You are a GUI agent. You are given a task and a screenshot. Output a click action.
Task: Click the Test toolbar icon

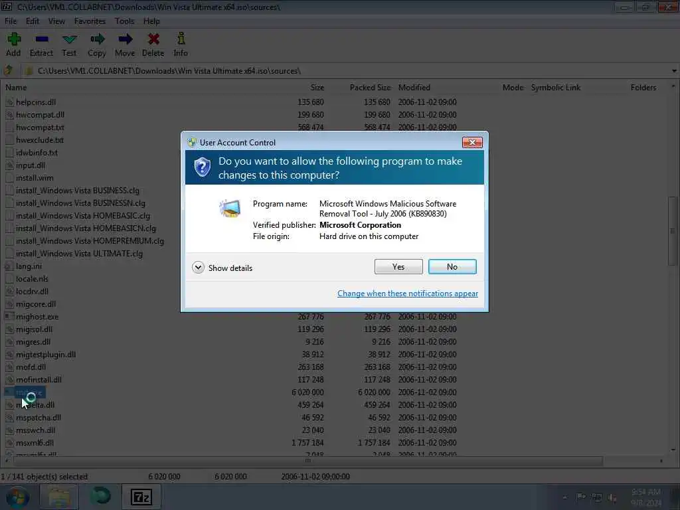[x=69, y=44]
